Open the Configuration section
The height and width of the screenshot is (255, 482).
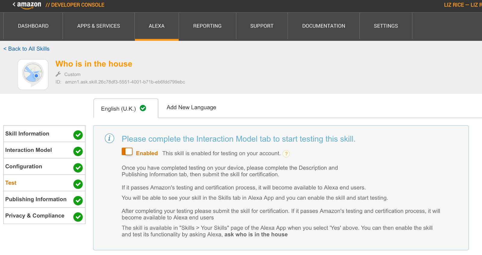point(44,167)
